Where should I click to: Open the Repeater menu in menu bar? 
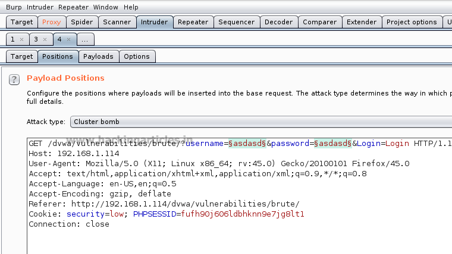click(73, 7)
